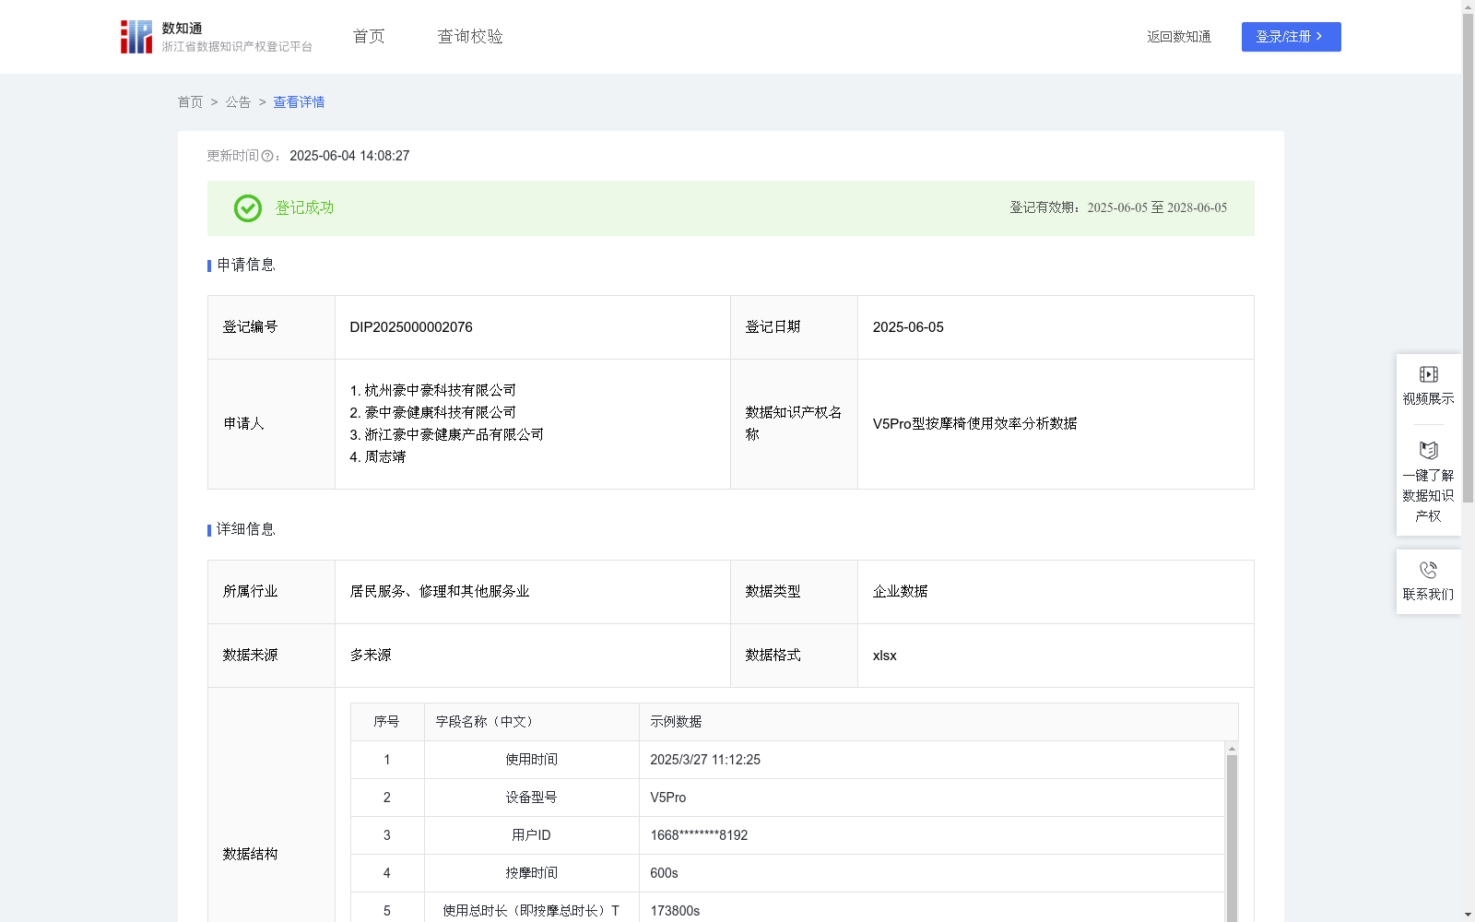Open 查询校验 navigation item

point(470,36)
